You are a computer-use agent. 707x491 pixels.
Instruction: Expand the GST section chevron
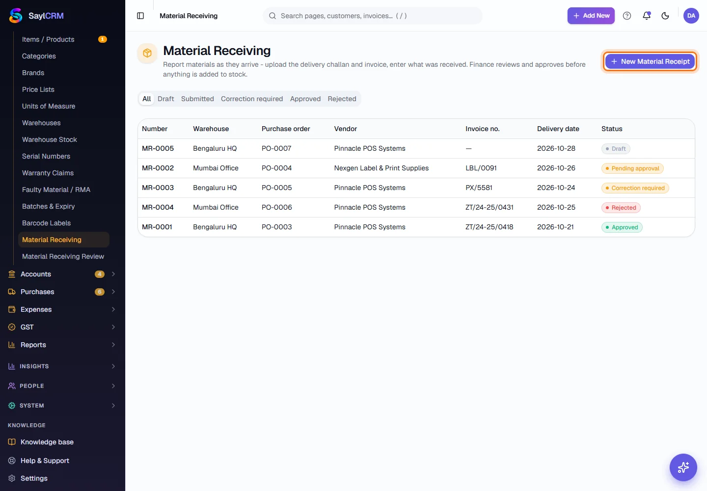(x=113, y=327)
